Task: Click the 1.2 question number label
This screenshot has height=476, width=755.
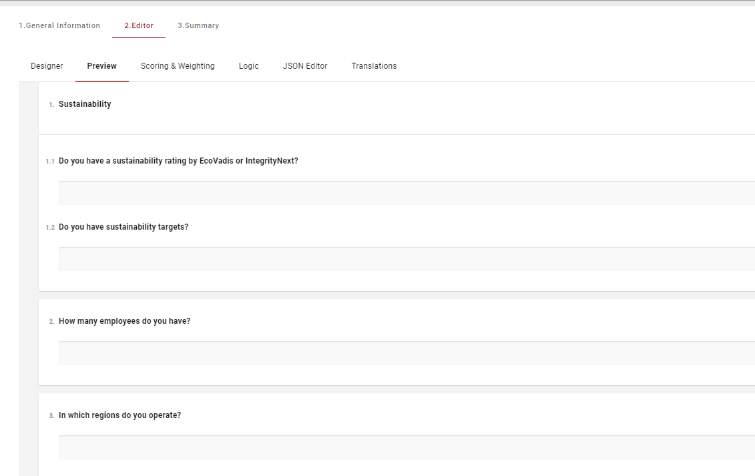Action: click(x=50, y=228)
